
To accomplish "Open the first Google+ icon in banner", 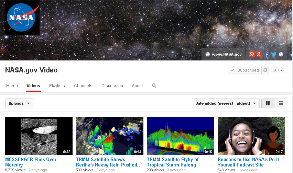I will pos(252,54).
